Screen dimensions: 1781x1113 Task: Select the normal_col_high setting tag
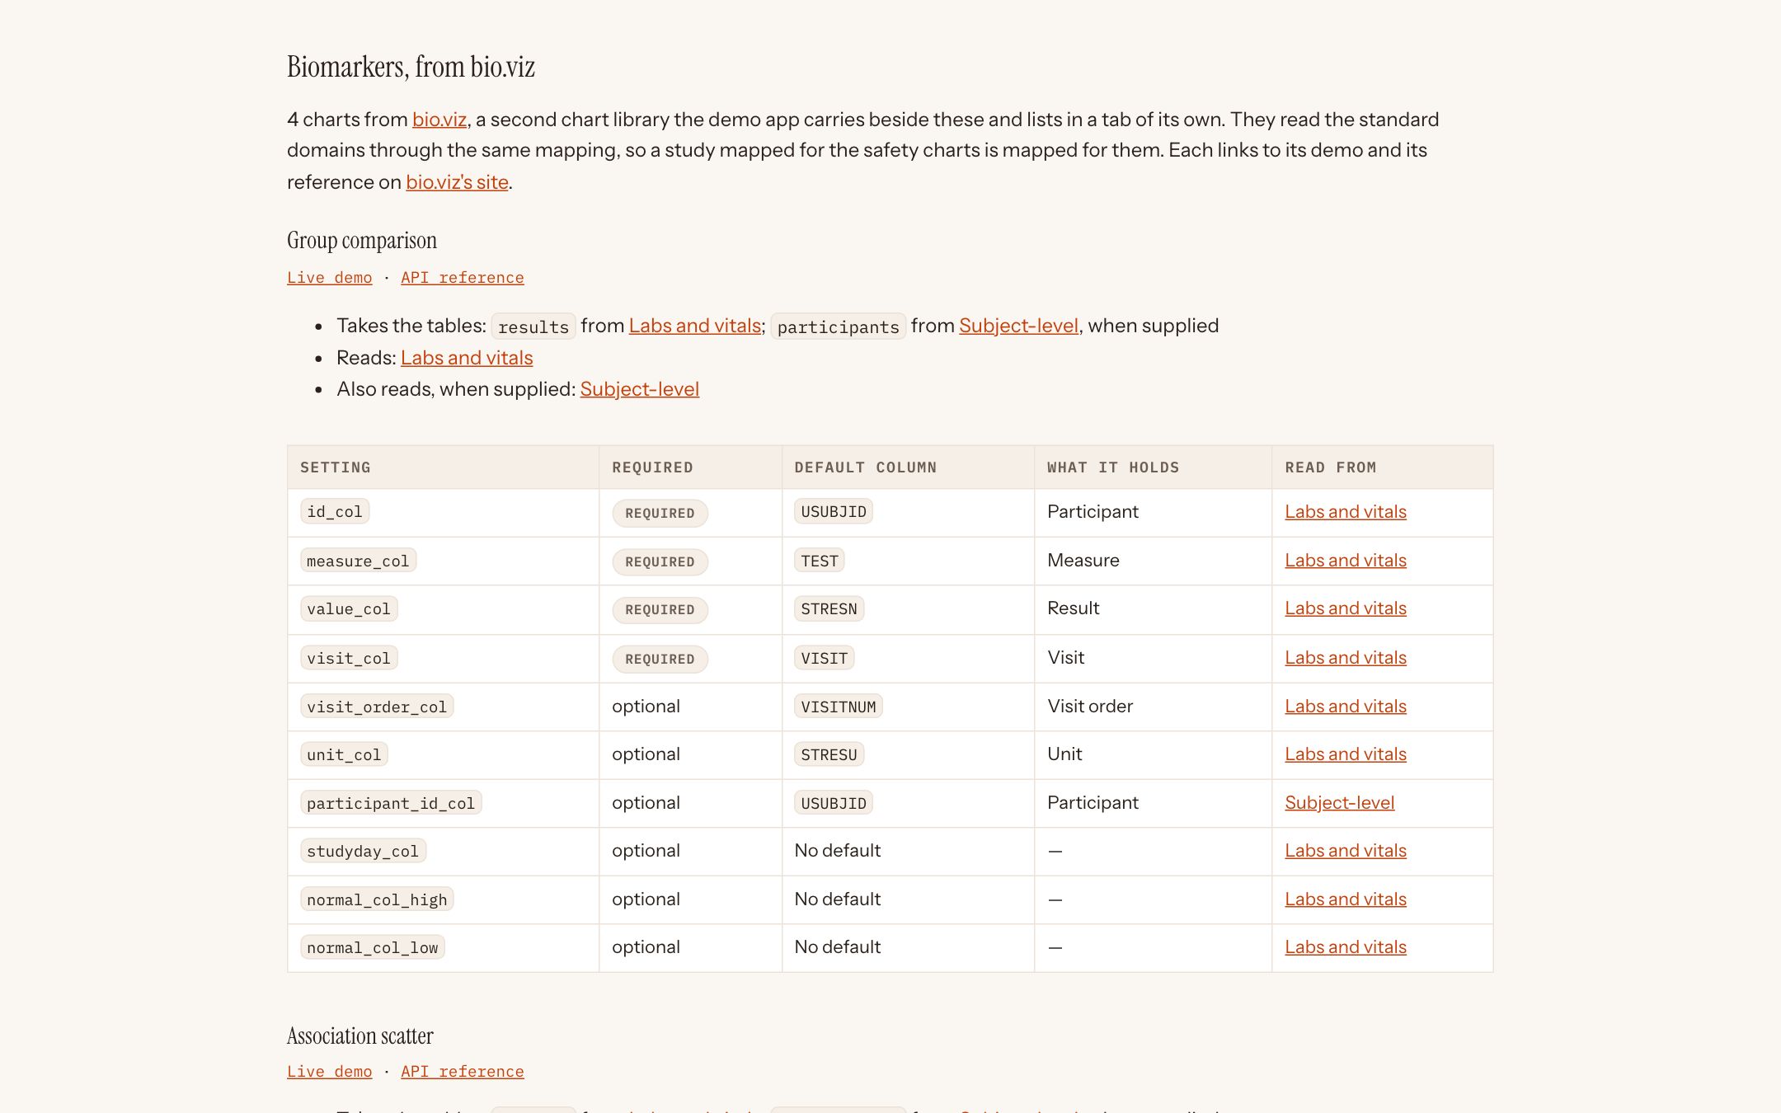coord(377,899)
